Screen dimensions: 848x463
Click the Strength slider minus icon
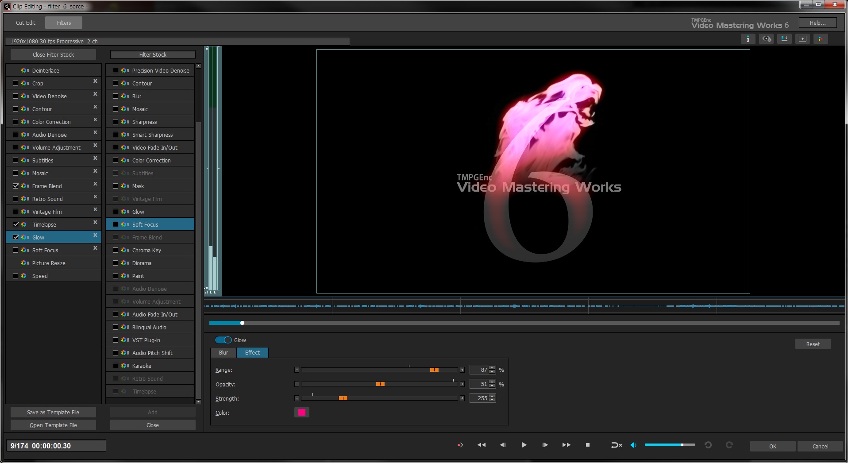pyautogui.click(x=297, y=398)
